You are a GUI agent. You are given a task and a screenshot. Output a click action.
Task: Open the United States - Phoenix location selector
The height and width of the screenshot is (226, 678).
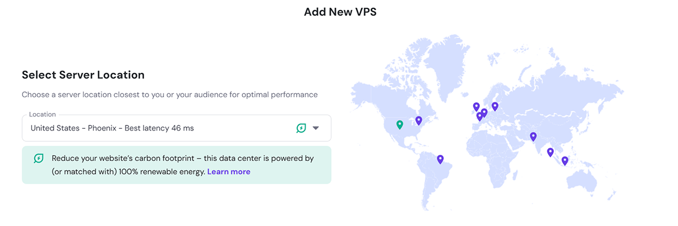pyautogui.click(x=176, y=128)
